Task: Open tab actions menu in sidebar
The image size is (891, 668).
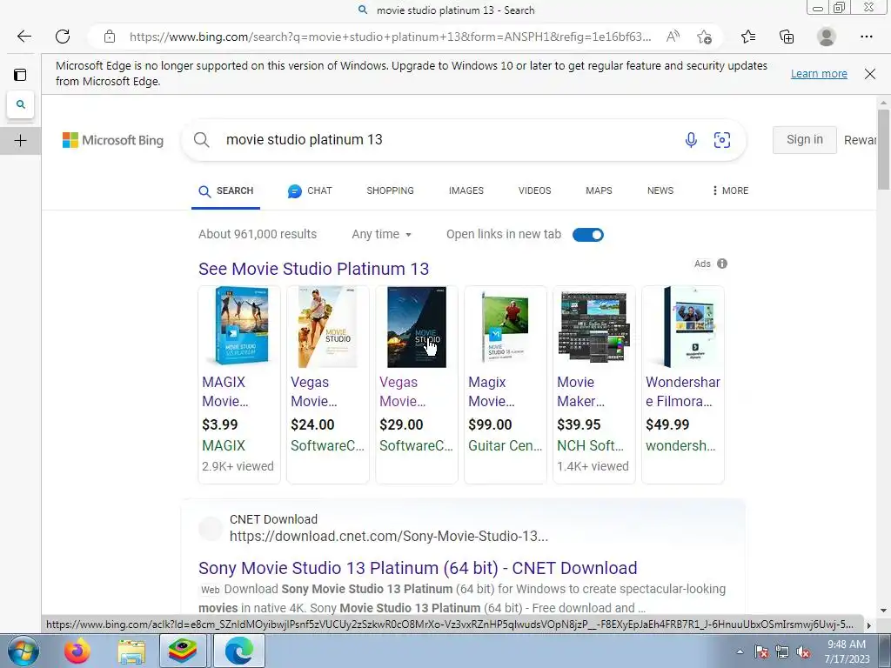Action: [x=21, y=75]
